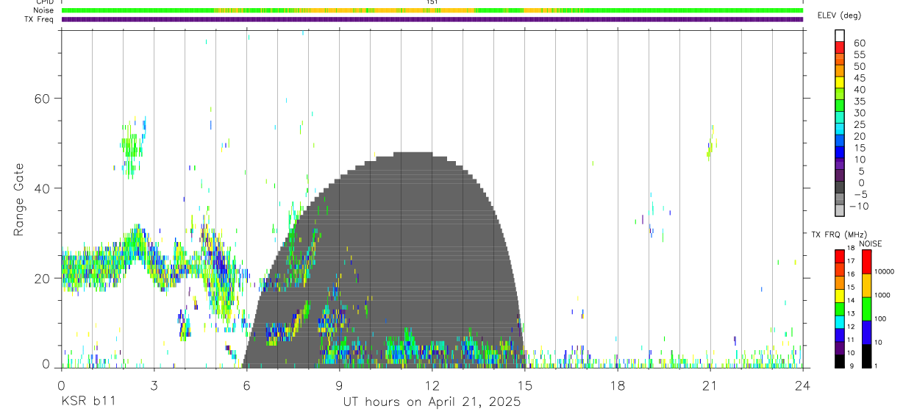This screenshot has width=903, height=417.
Task: Click the black bottom segment of the NOISE bar
Action: 867,356
